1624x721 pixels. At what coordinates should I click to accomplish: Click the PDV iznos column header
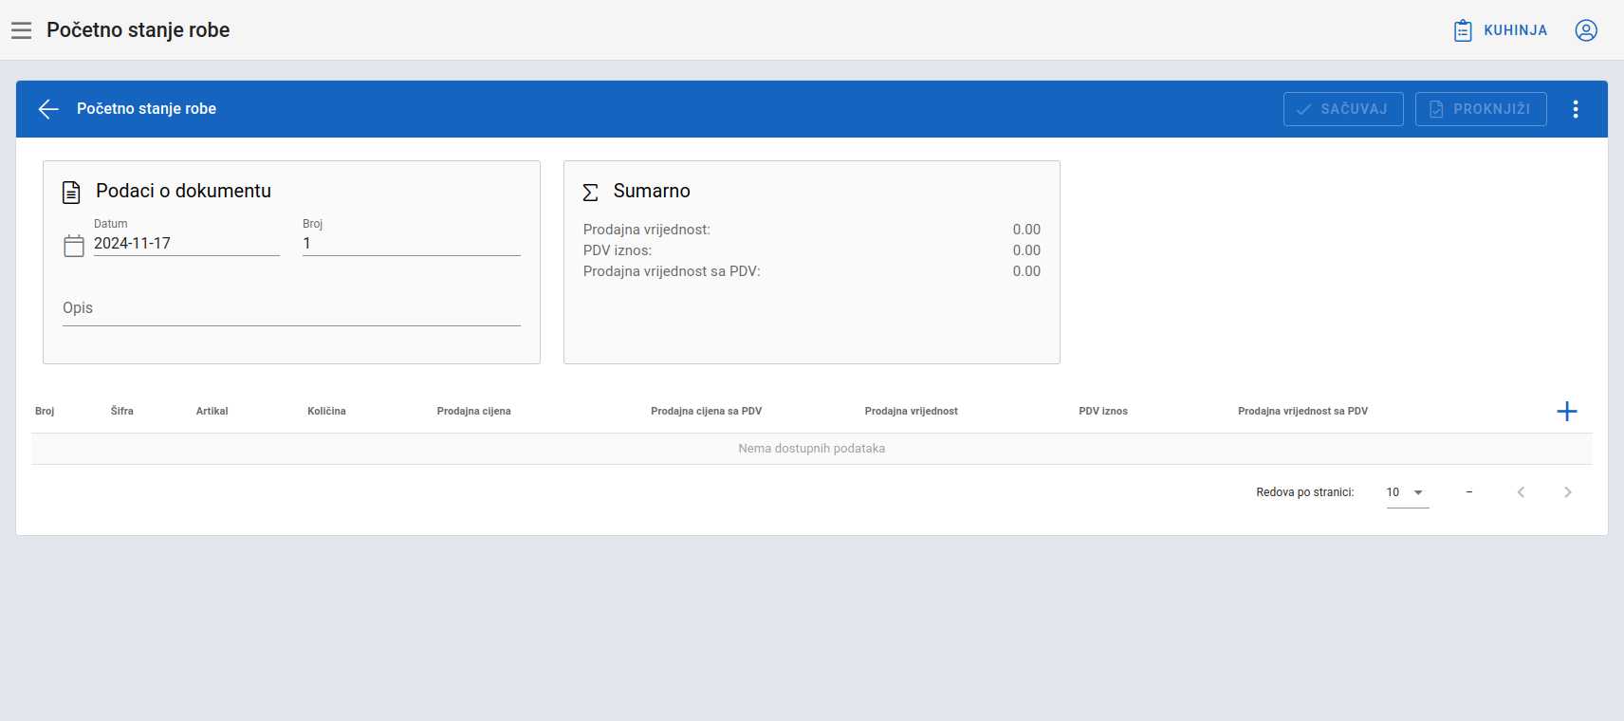[x=1102, y=411]
